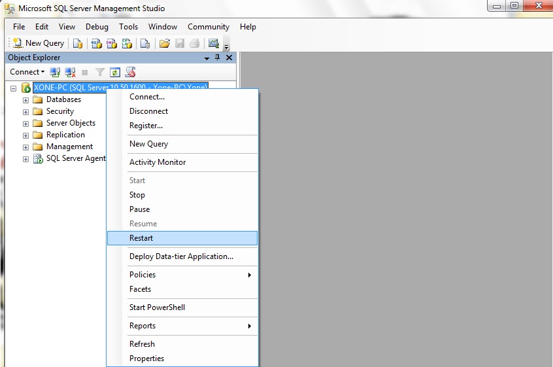Screen dimensions: 553x367
Task: Click the SQL Server Agent icon
Action: [38, 158]
